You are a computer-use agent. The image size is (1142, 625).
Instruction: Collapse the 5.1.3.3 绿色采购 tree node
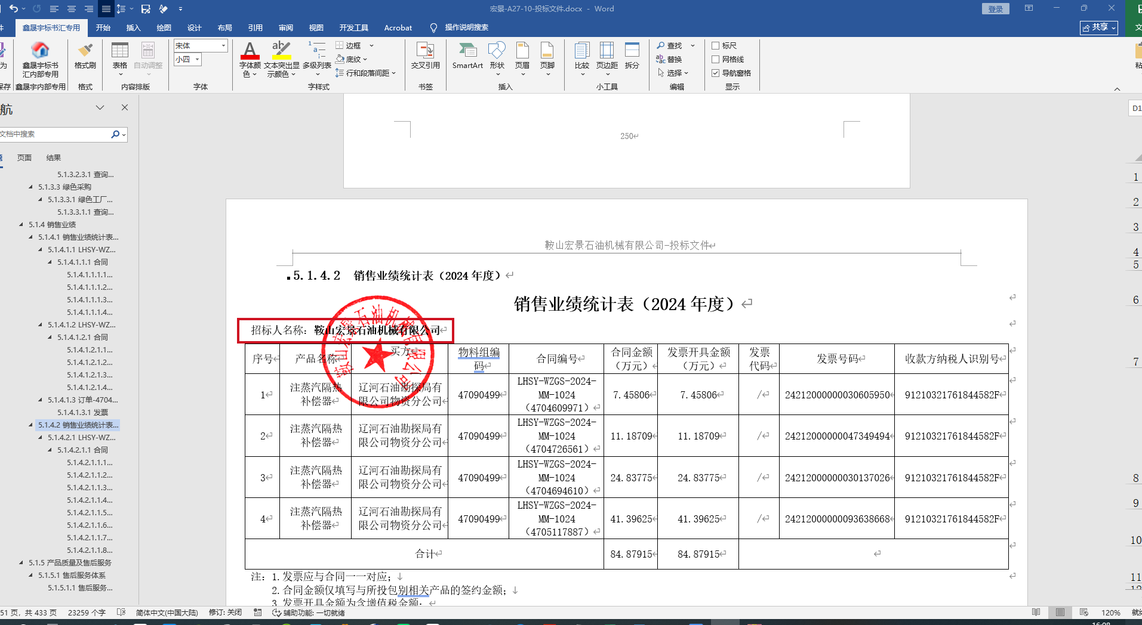[31, 187]
